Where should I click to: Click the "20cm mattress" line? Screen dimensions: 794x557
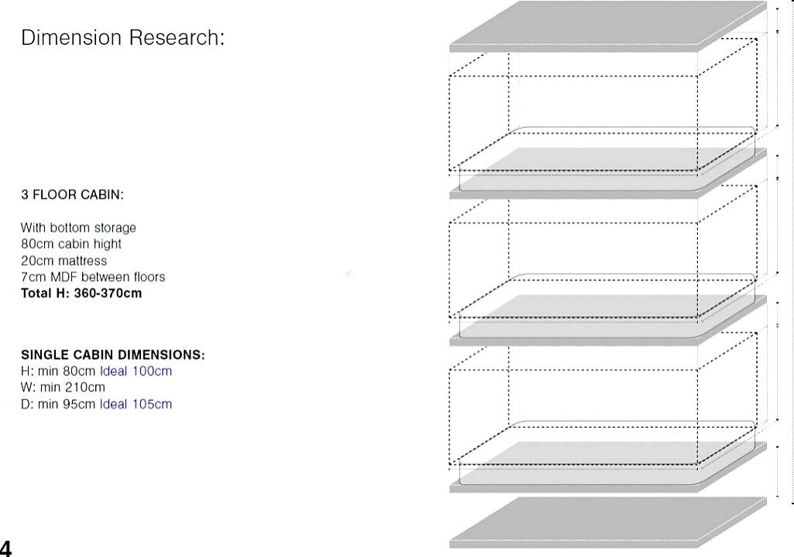coord(64,261)
